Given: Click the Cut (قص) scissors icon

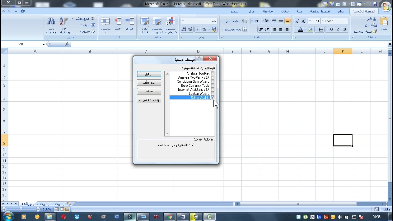Looking at the screenshot, I should [x=375, y=19].
